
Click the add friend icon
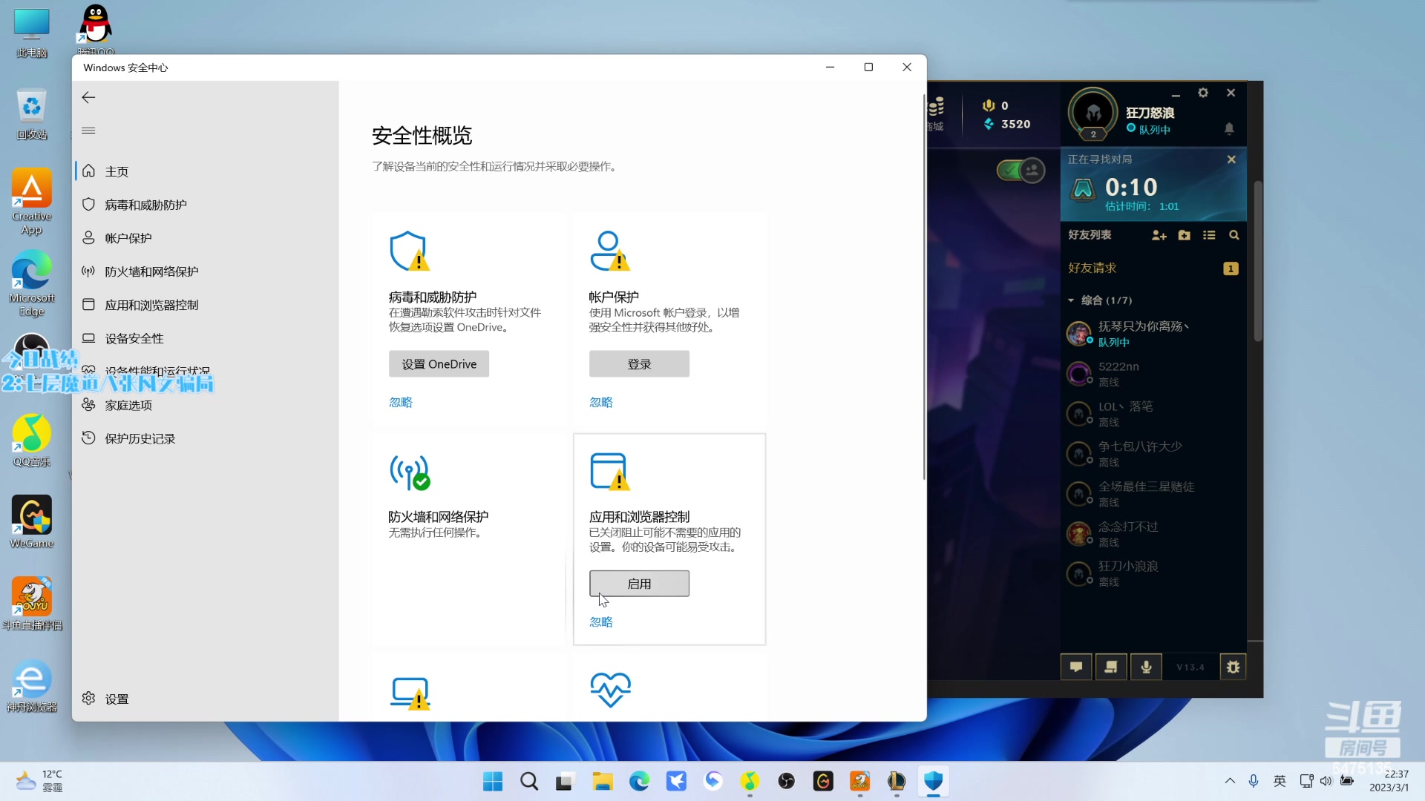[x=1159, y=235]
